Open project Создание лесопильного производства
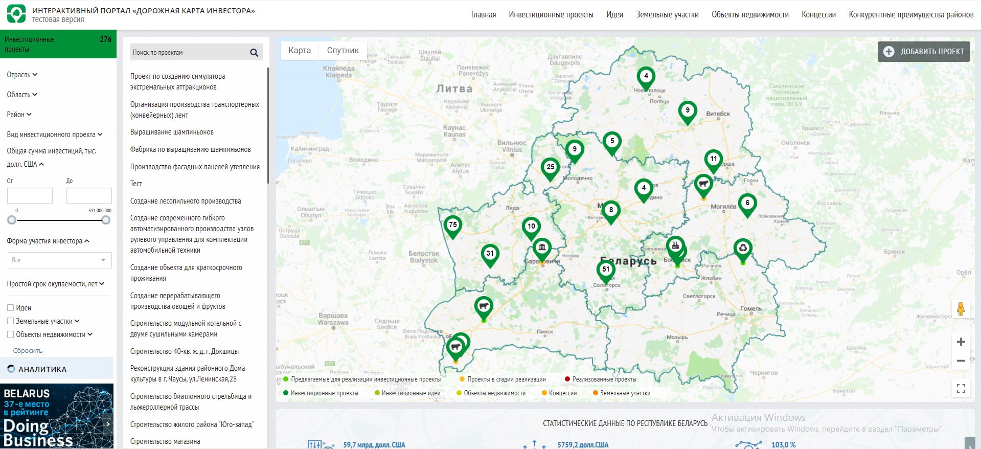The image size is (981, 449). point(186,201)
